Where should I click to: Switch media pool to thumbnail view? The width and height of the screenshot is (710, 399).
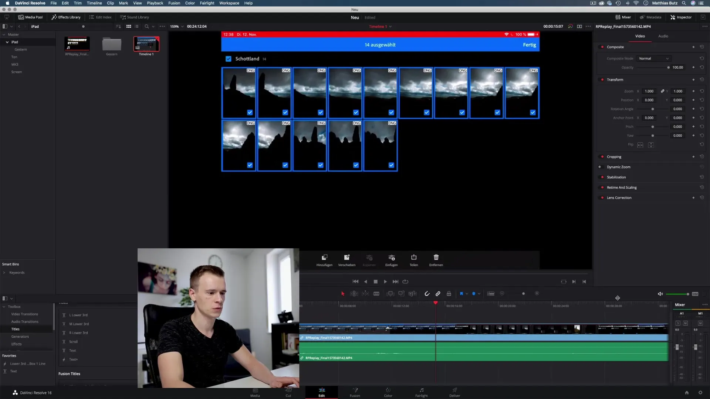129,27
